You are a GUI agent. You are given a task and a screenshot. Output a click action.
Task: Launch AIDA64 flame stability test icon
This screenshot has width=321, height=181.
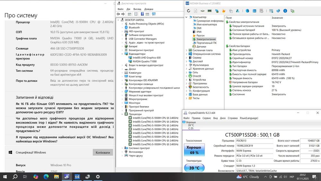click(x=223, y=11)
